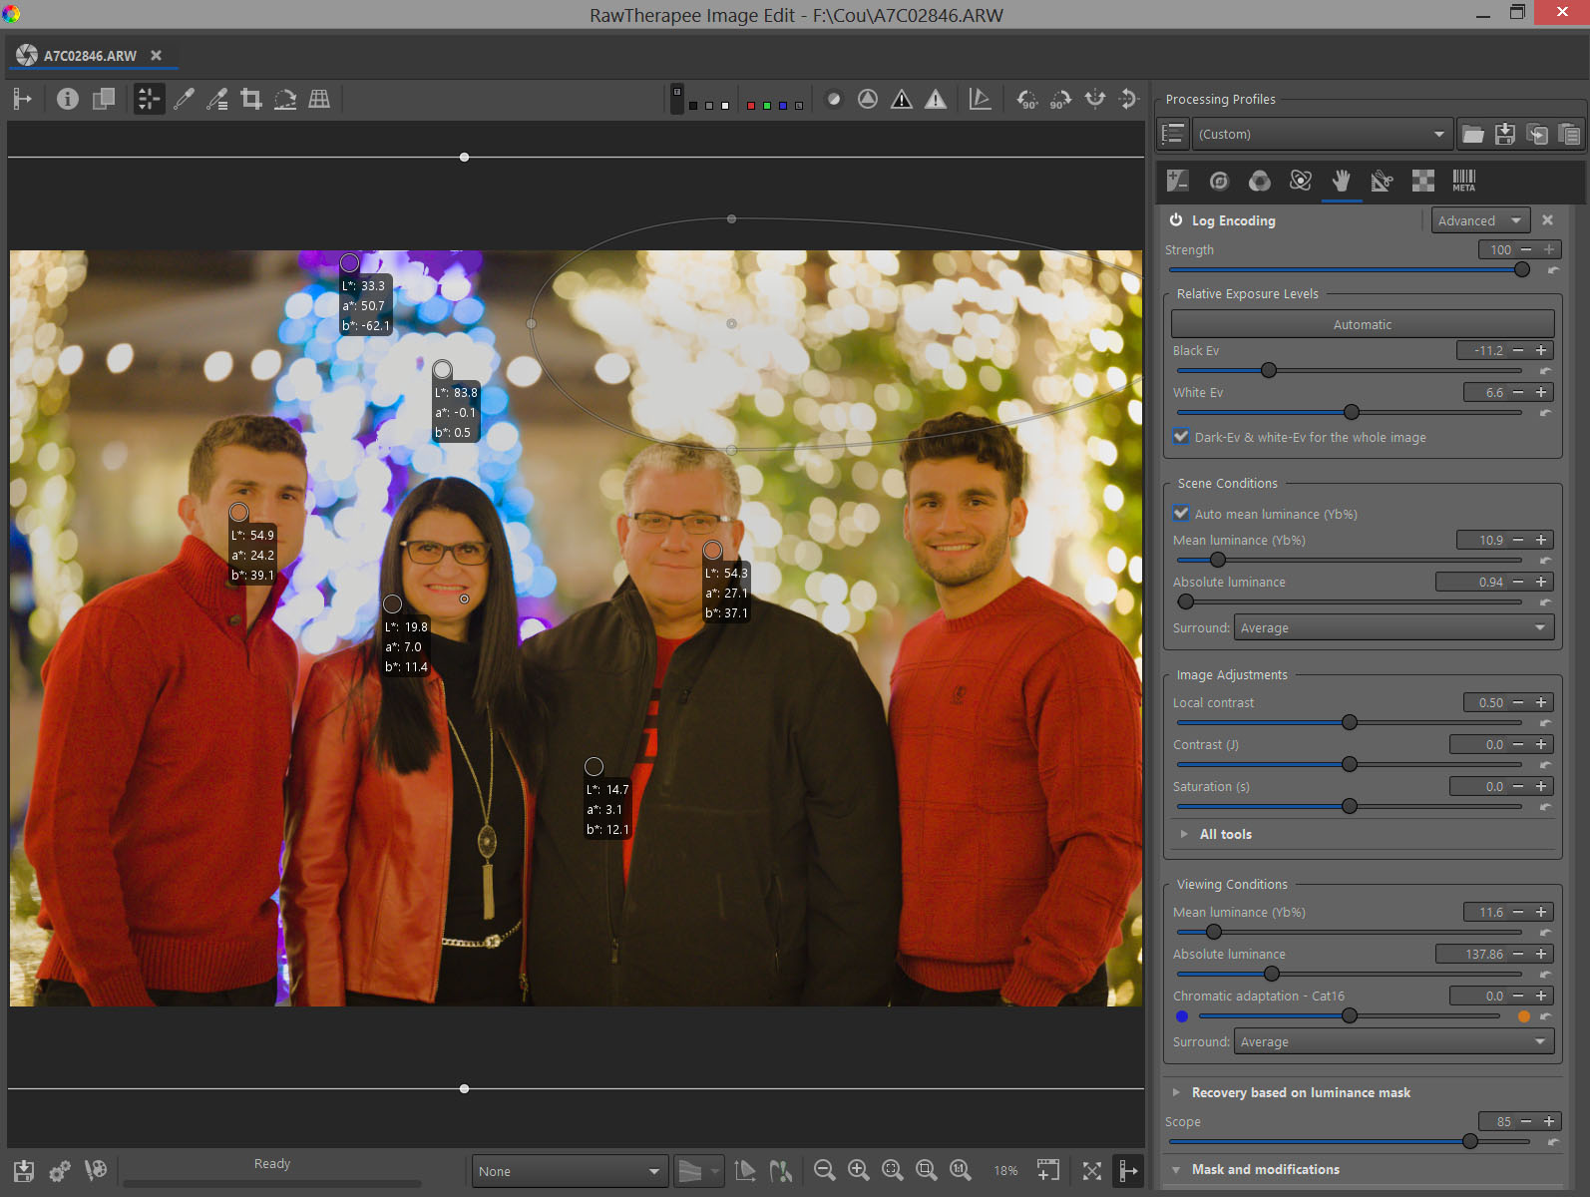The image size is (1590, 1197).
Task: Open the Perspective correction grid tool
Action: 319,99
